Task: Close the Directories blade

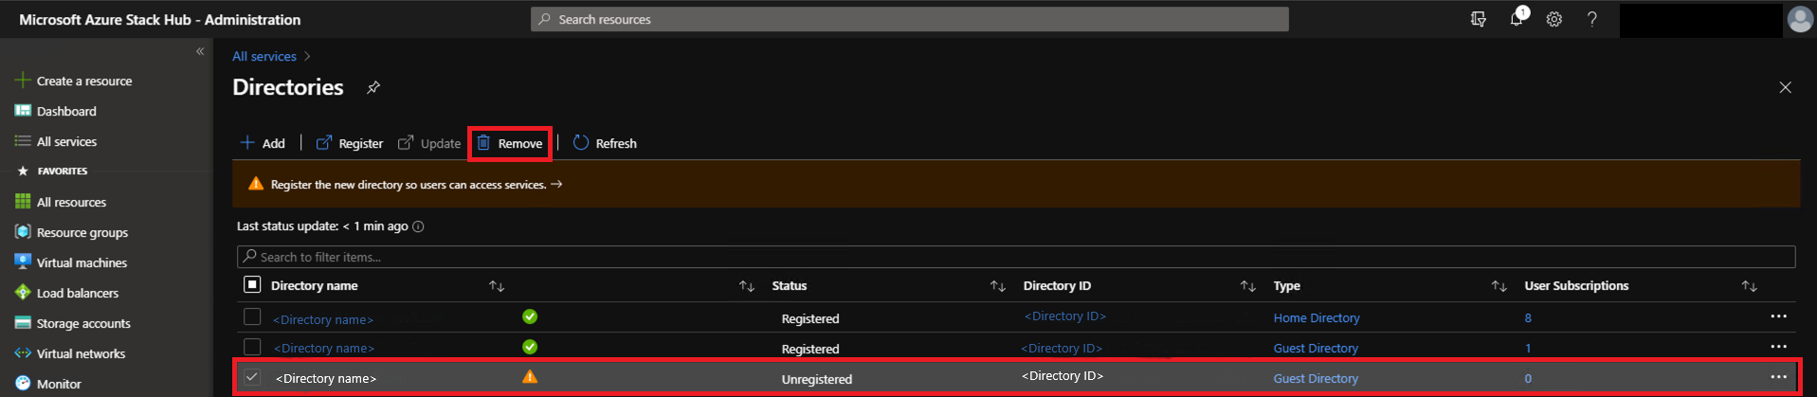Action: click(1785, 87)
